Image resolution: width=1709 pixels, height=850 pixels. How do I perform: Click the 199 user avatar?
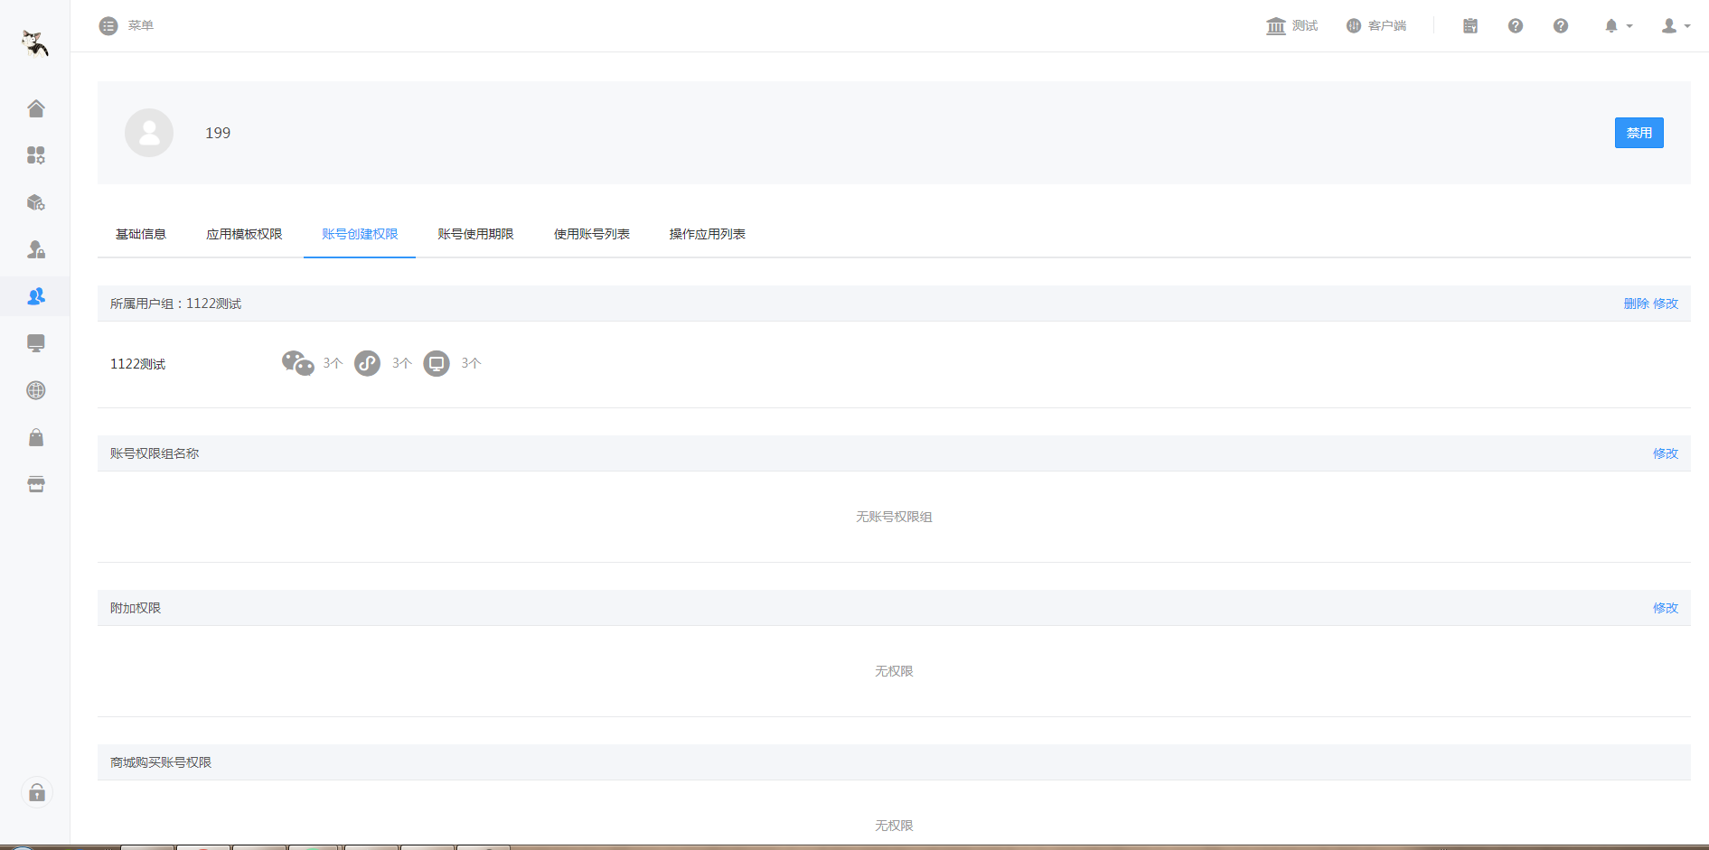coord(149,133)
